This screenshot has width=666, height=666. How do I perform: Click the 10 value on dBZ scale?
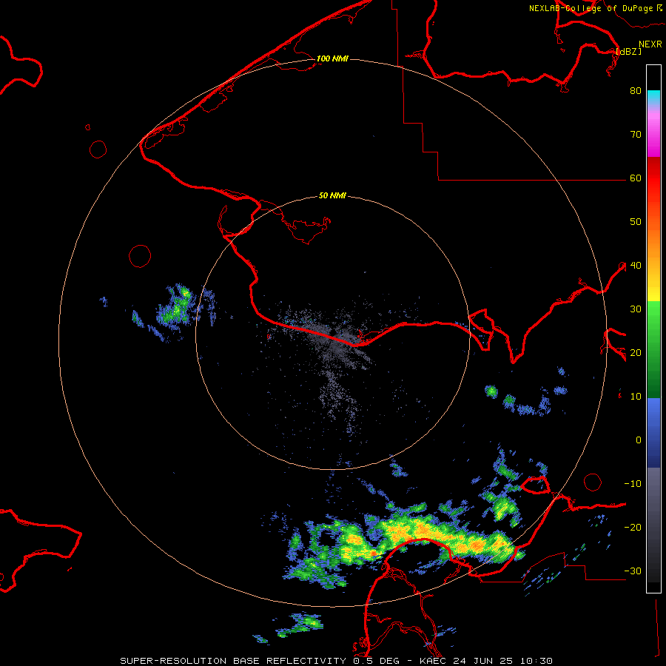pyautogui.click(x=636, y=397)
